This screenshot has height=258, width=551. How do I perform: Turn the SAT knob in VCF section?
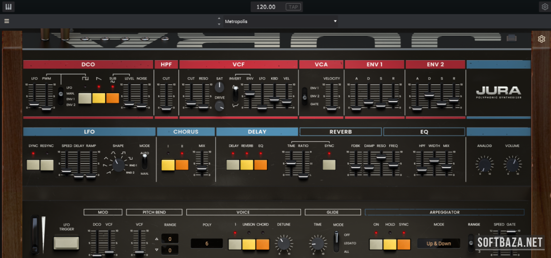(x=219, y=87)
